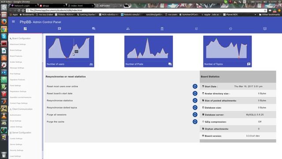Open the circular history icon tab

pyautogui.click(x=230, y=29)
